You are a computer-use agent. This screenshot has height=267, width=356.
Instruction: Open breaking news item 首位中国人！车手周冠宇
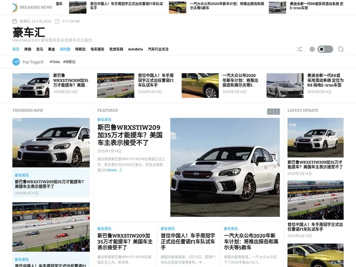tap(127, 5)
